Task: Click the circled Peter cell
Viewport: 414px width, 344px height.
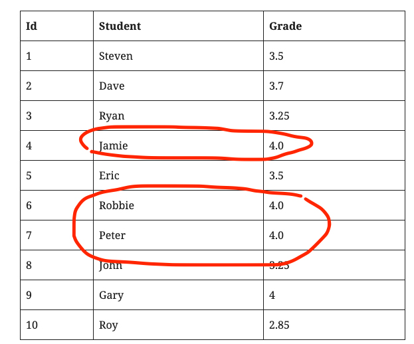Action: click(x=178, y=235)
